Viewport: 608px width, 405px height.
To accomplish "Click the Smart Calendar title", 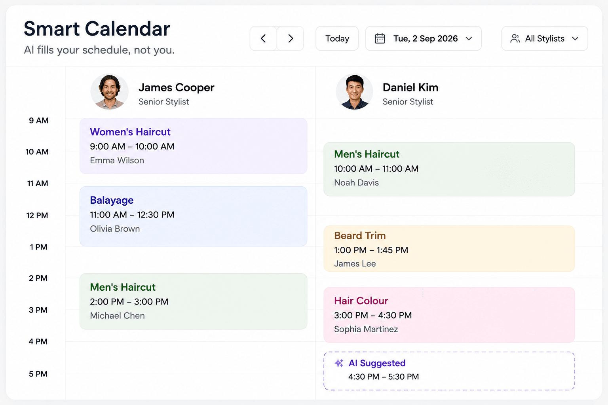I will pyautogui.click(x=97, y=29).
